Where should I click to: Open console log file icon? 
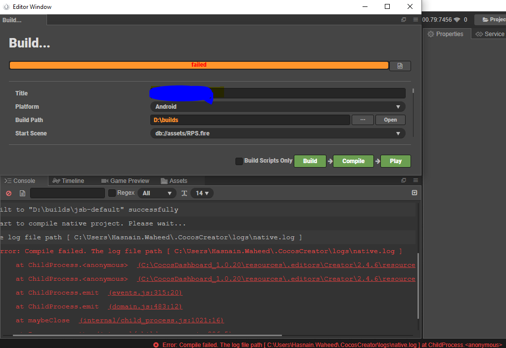coord(22,193)
